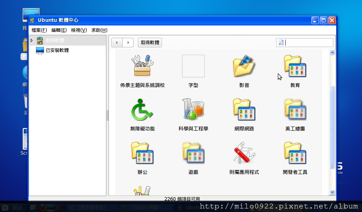
Task: Open the 檔案(F) menu
Action: point(39,30)
